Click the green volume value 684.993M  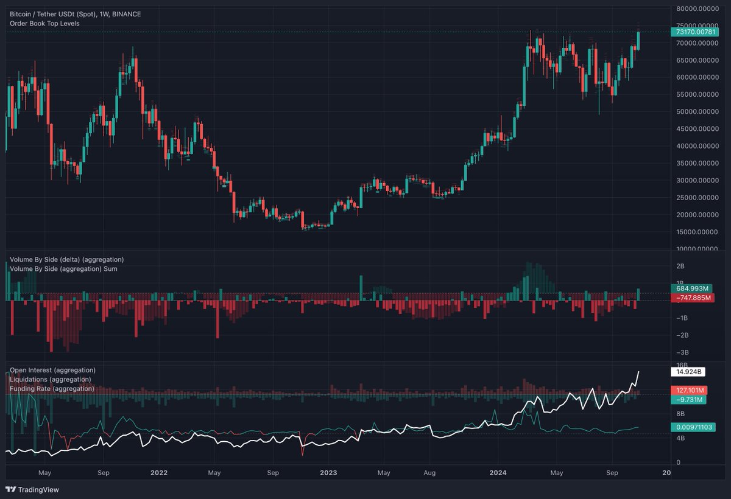tap(691, 288)
